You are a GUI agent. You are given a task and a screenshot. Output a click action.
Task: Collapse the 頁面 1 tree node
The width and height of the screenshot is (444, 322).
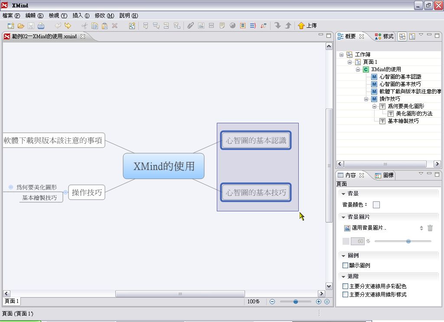[350, 62]
